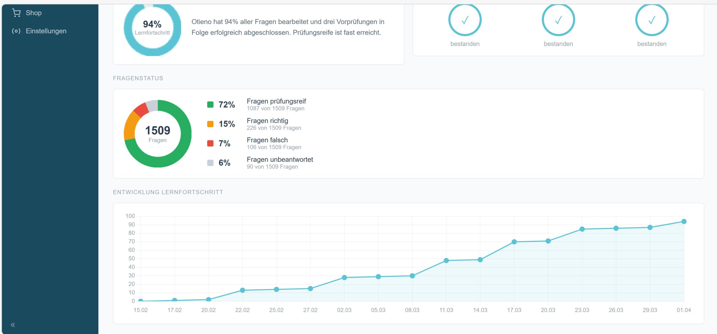Select the Fragen prüfungsreif legend label
The width and height of the screenshot is (717, 334).
[276, 101]
